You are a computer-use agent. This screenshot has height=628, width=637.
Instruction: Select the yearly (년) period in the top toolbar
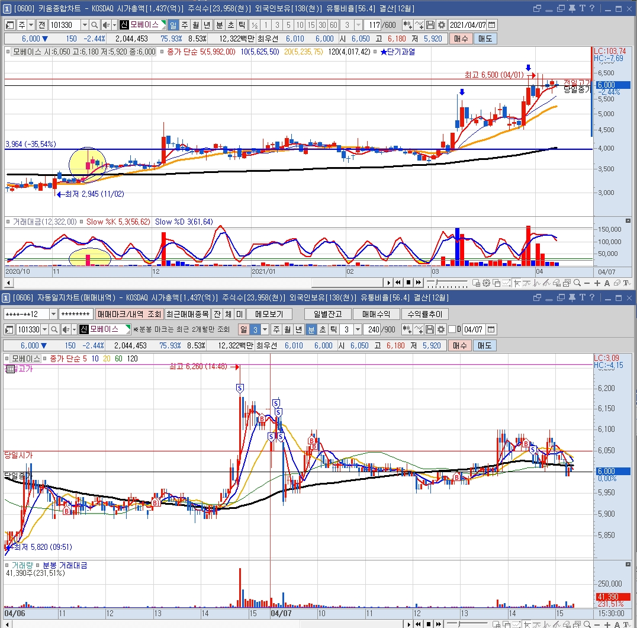(207, 25)
